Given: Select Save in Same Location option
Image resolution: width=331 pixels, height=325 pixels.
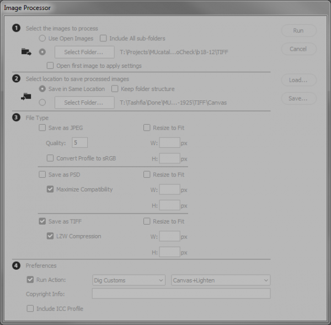Looking at the screenshot, I should 42,89.
